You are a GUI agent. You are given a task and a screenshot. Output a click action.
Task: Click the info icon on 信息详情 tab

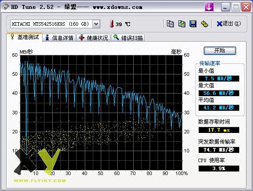[47, 38]
